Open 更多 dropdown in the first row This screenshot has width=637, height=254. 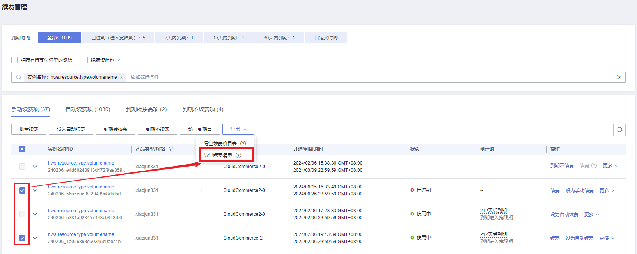tap(610, 166)
